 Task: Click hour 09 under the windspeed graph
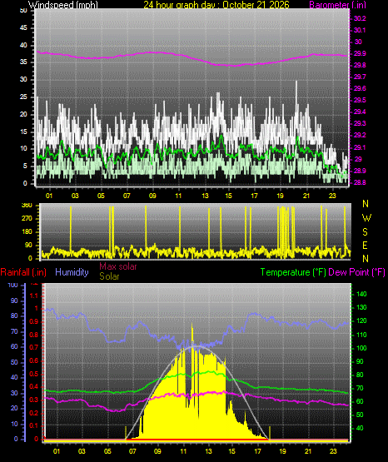click(x=152, y=196)
